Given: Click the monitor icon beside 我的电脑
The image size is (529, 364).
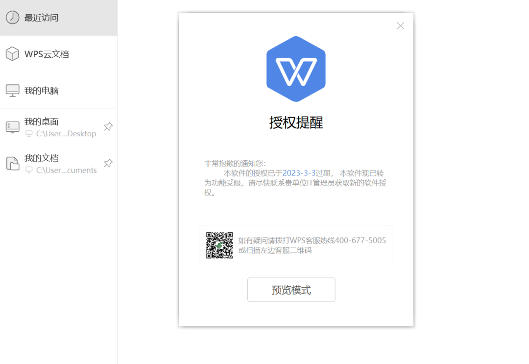Looking at the screenshot, I should (12, 90).
